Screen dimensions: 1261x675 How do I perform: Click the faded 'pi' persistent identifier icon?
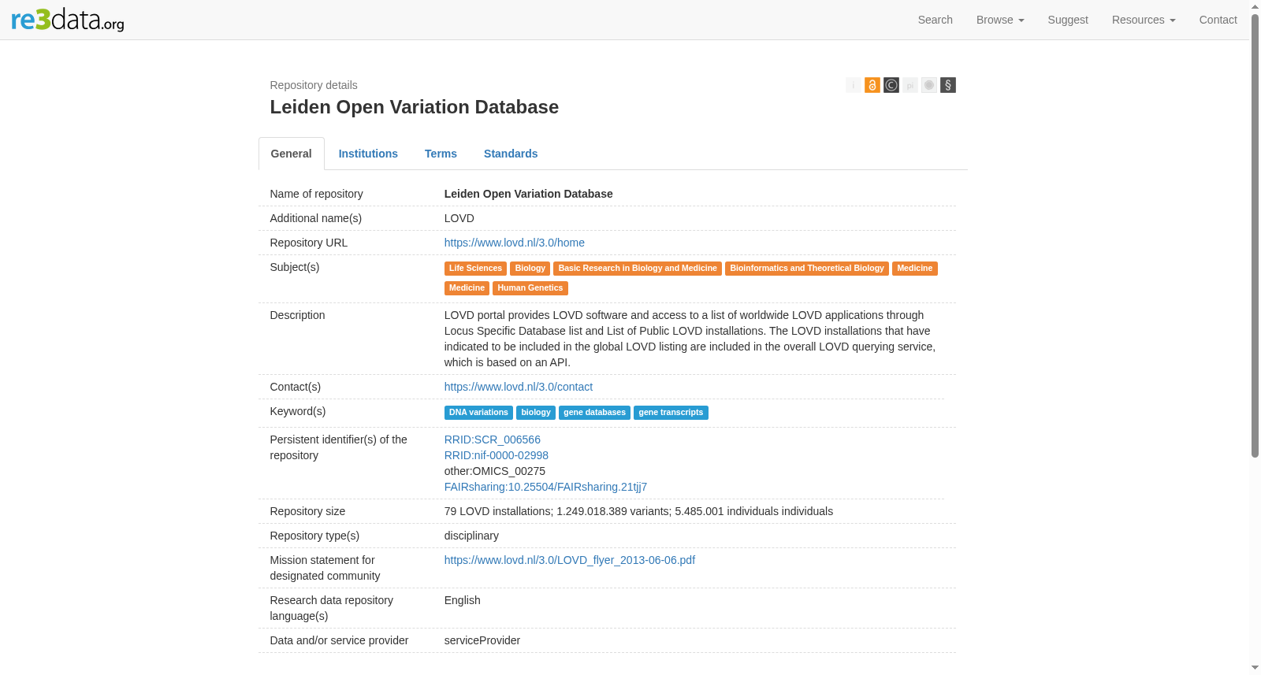click(x=910, y=85)
